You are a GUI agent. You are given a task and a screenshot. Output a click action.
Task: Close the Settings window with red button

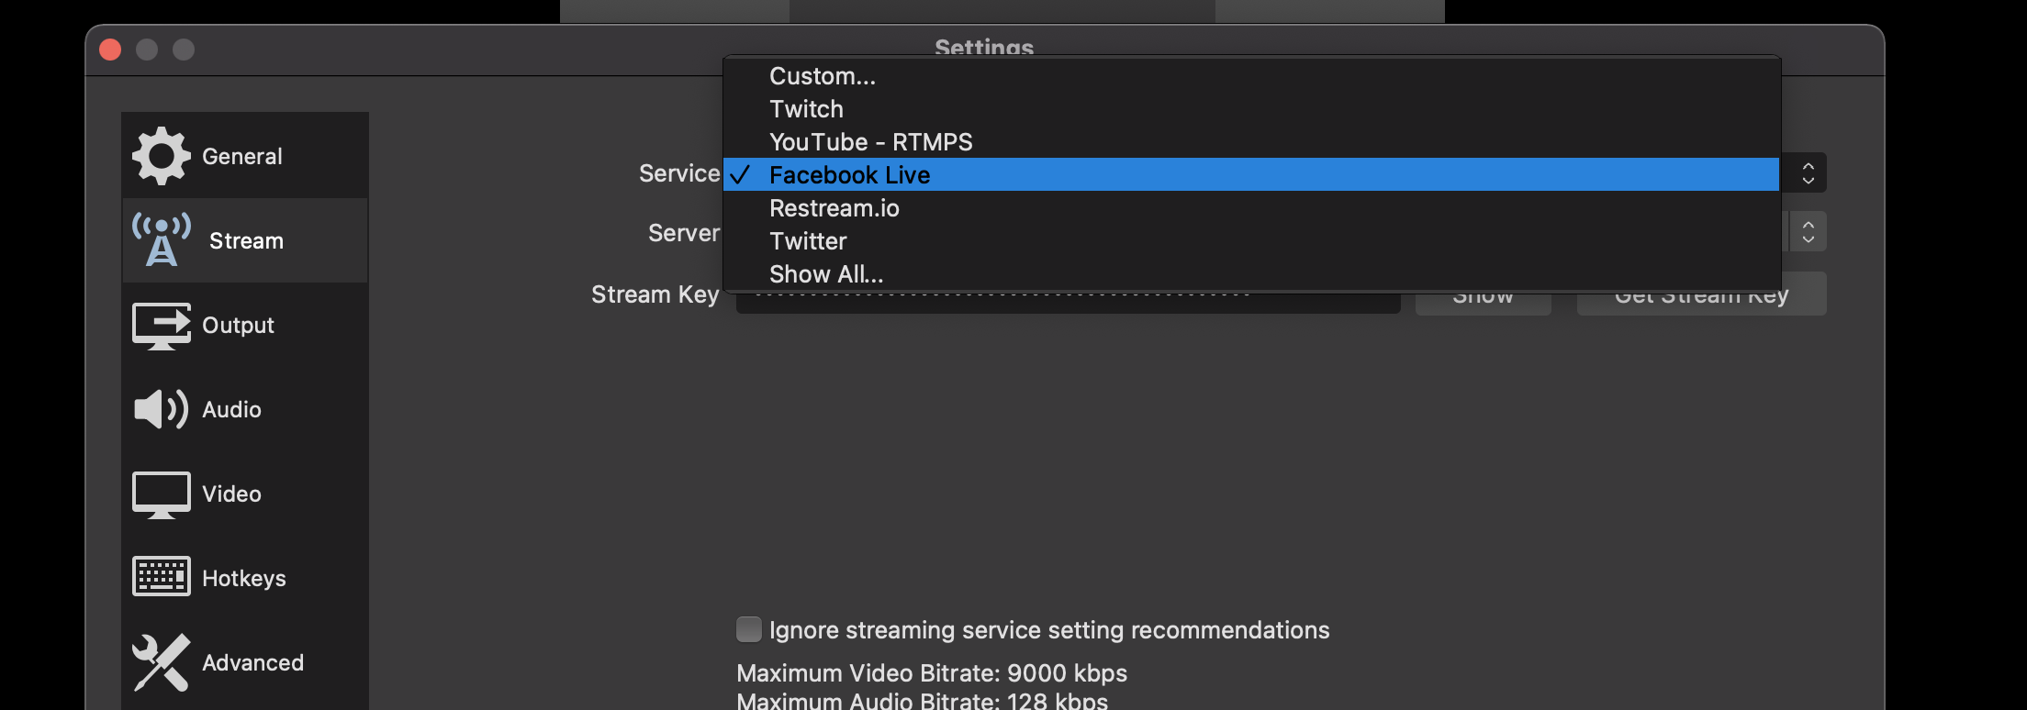point(110,50)
